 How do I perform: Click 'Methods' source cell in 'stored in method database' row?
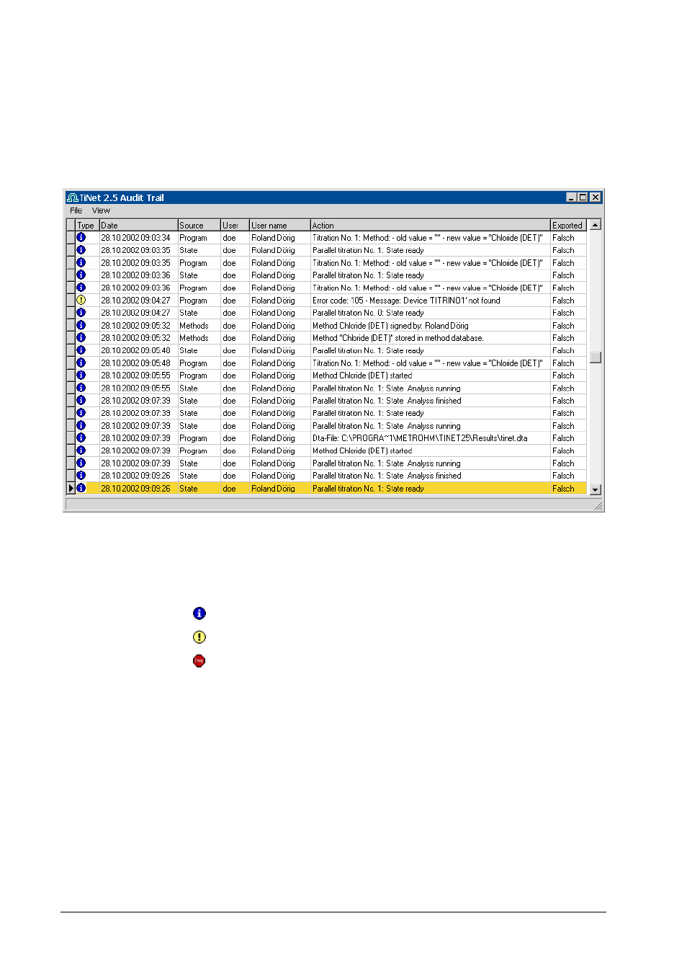coord(199,337)
